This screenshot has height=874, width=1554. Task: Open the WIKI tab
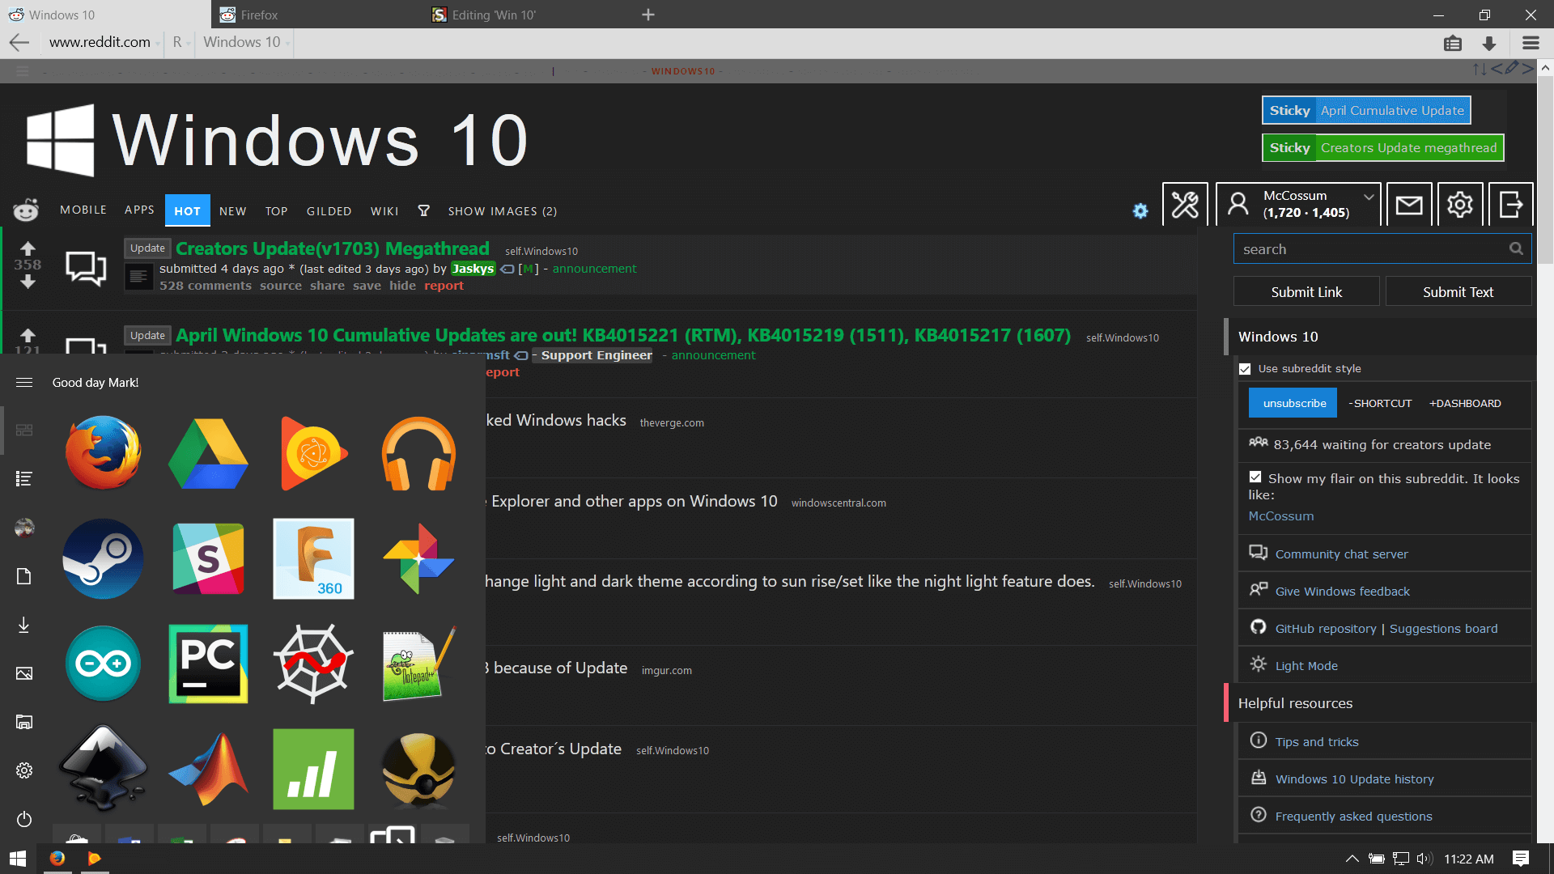click(384, 211)
